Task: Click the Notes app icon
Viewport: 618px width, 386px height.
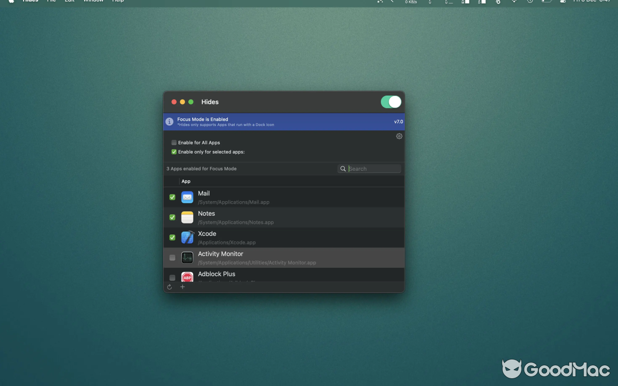Action: tap(187, 217)
